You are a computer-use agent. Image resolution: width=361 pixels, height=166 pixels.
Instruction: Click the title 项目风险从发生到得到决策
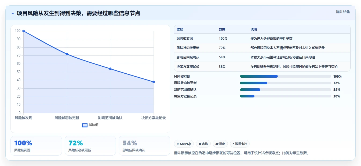point(78,13)
